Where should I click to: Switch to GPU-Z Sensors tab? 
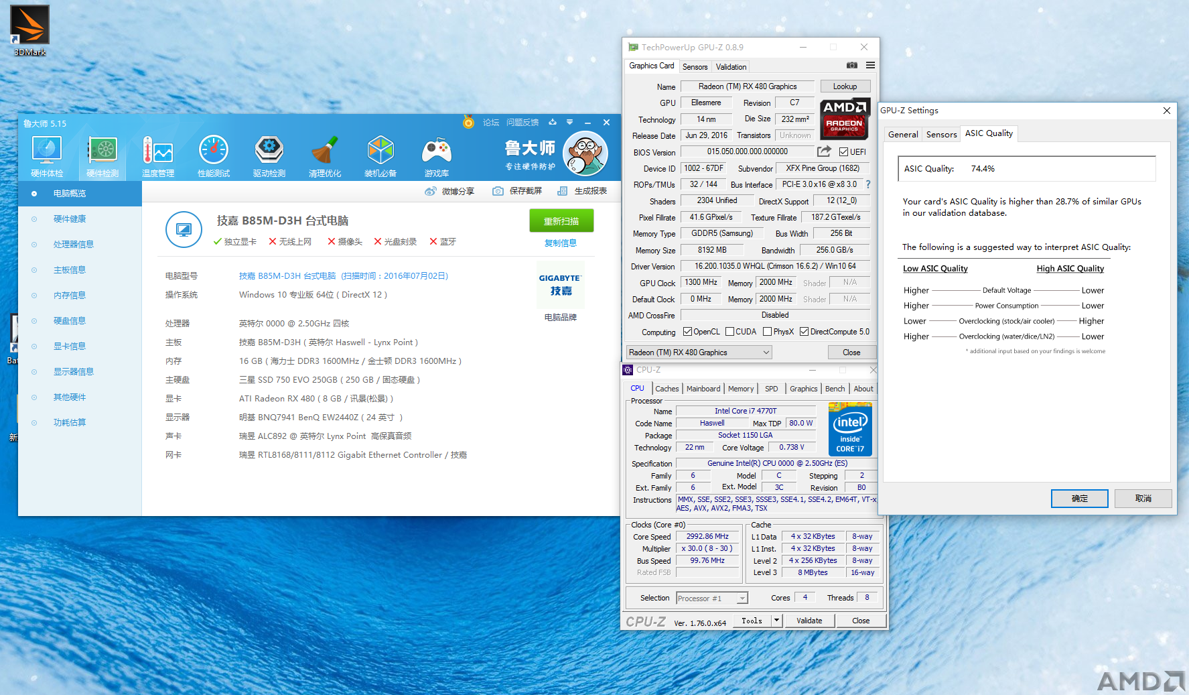click(695, 67)
